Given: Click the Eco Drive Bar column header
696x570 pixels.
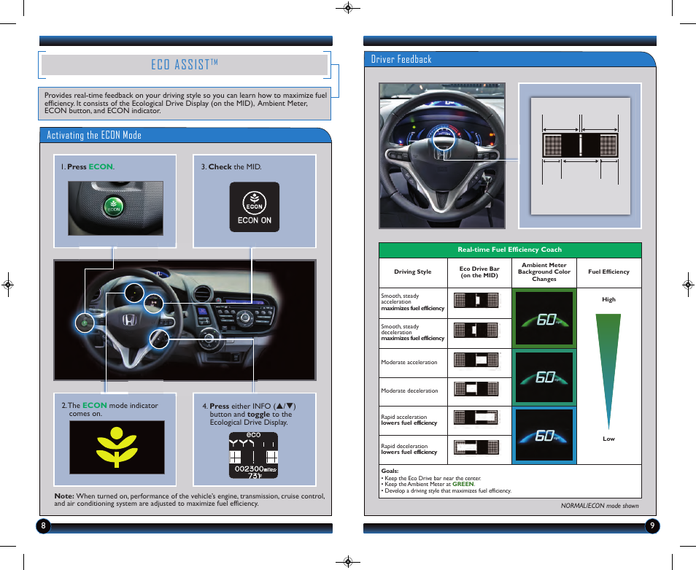Looking at the screenshot, I should click(479, 272).
